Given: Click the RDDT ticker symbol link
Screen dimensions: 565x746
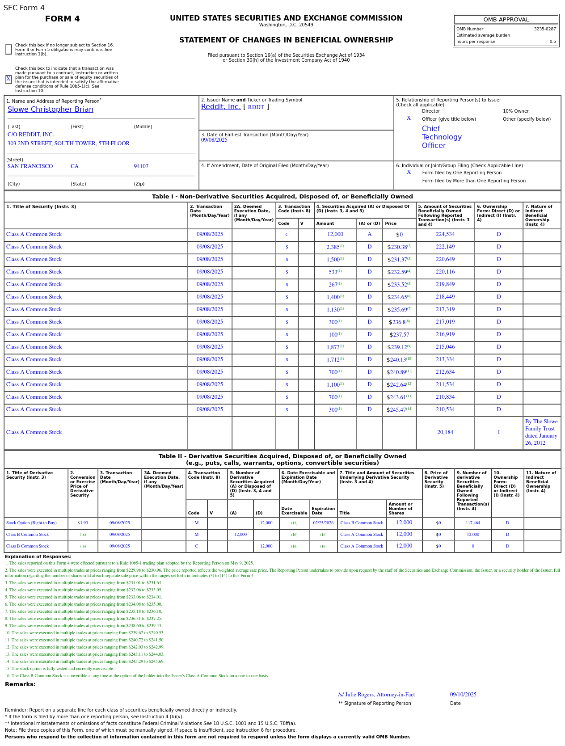Looking at the screenshot, I should [x=256, y=107].
